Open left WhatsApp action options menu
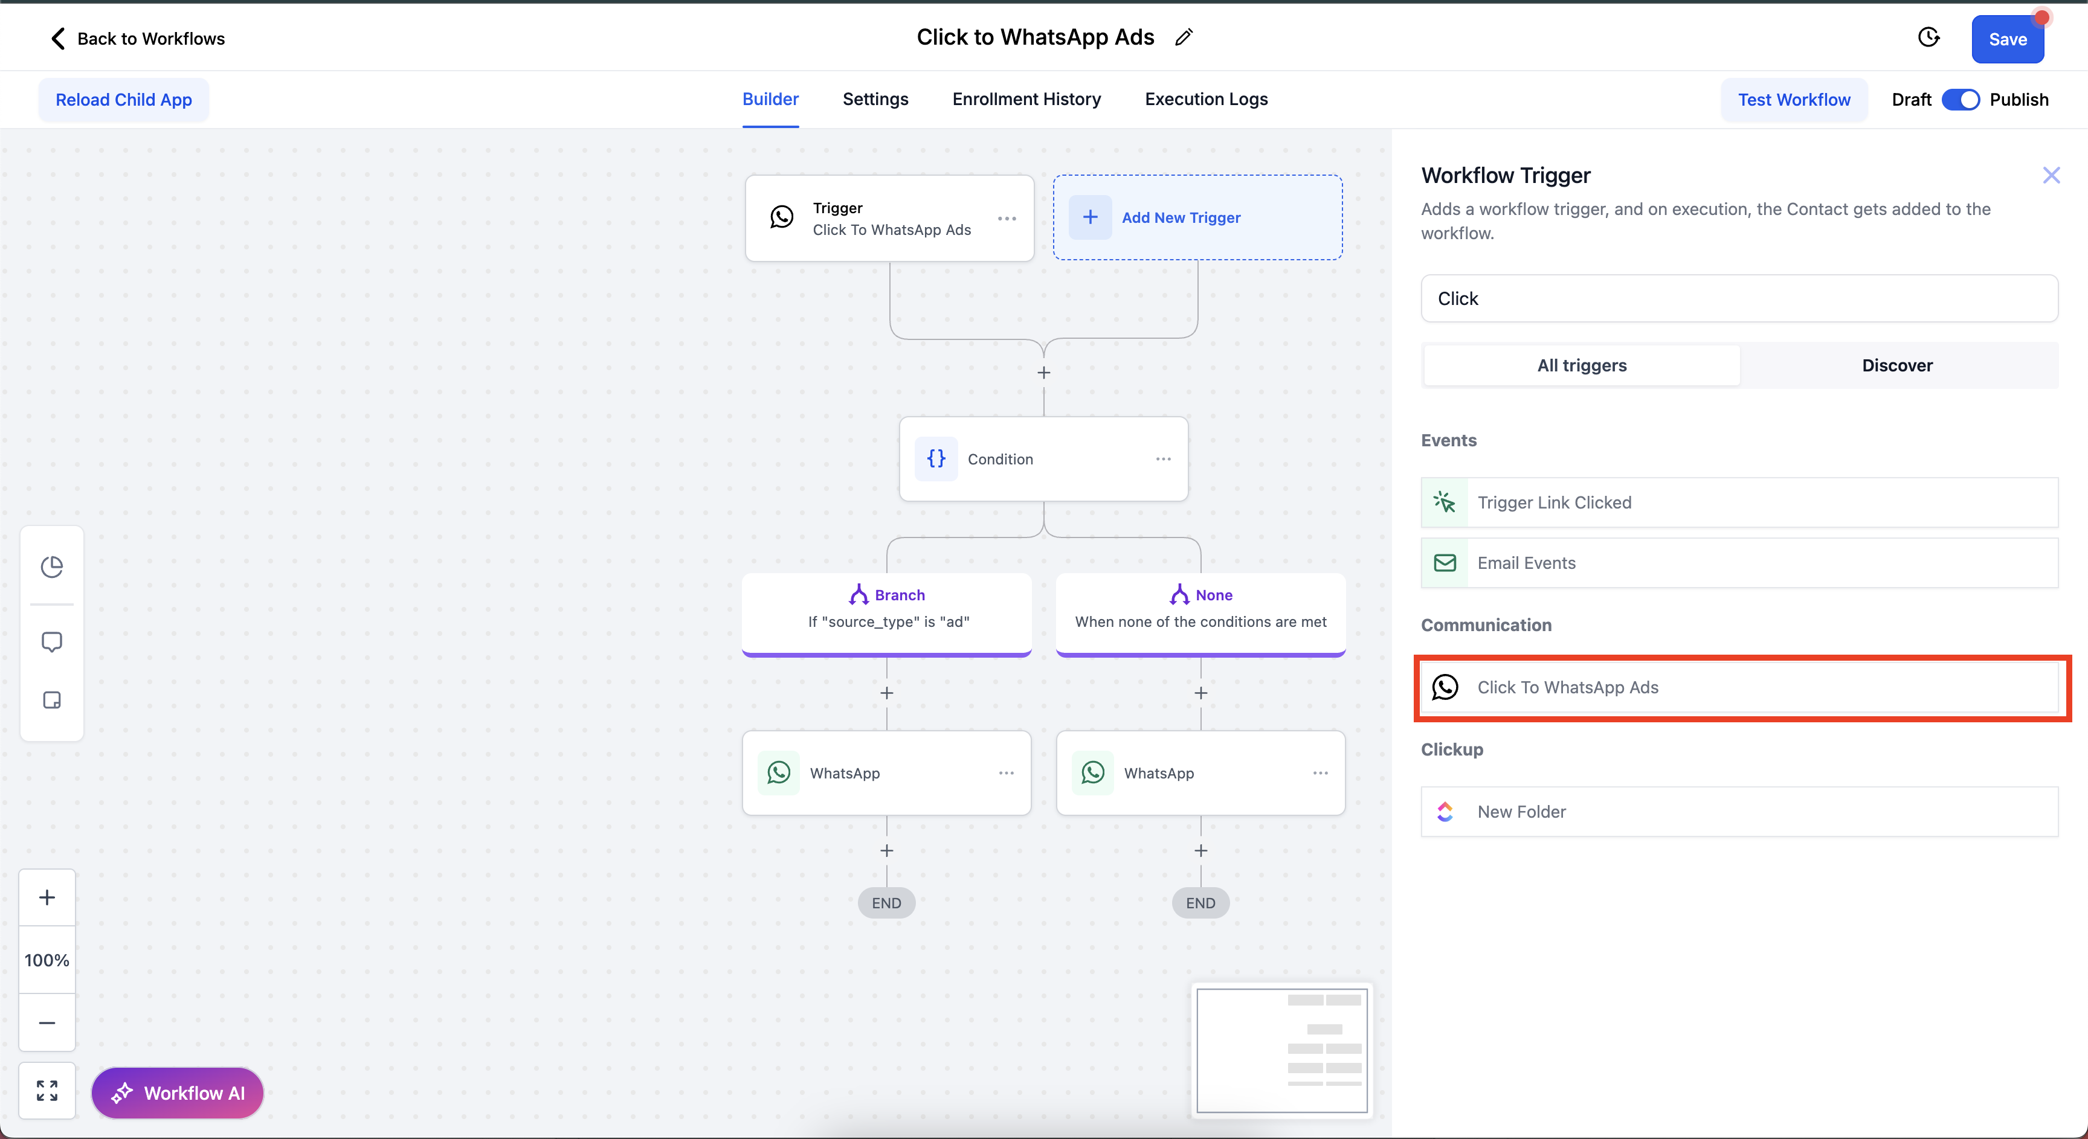 pyautogui.click(x=1006, y=773)
